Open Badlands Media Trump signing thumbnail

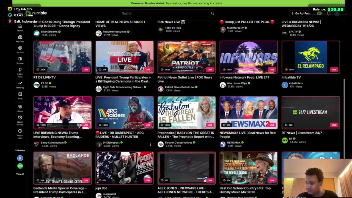[62, 168]
